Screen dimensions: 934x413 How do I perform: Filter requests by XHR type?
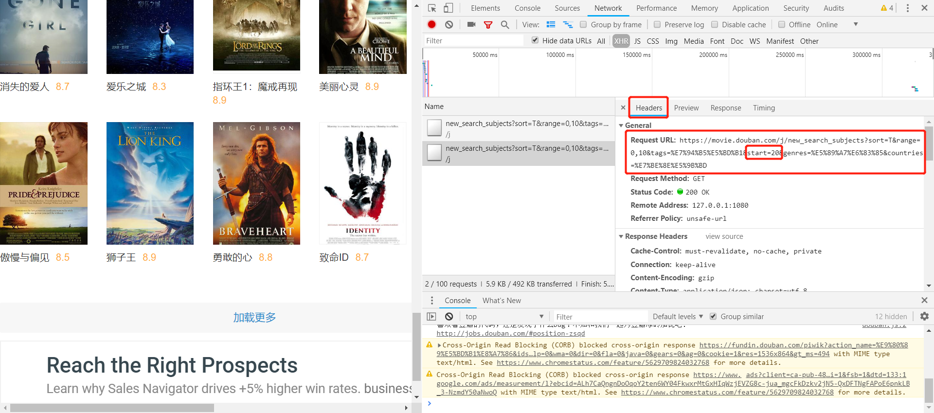pyautogui.click(x=621, y=41)
